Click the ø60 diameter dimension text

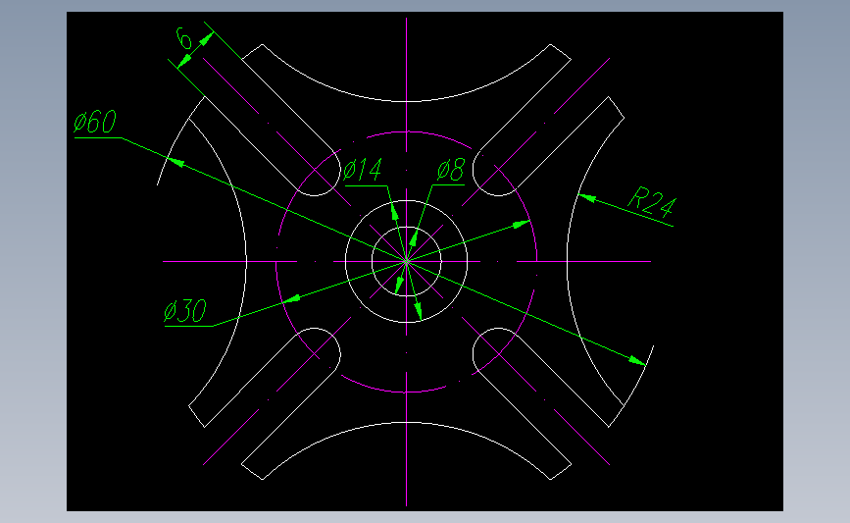pos(95,122)
